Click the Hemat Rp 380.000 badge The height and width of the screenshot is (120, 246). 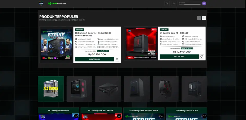click(x=103, y=51)
